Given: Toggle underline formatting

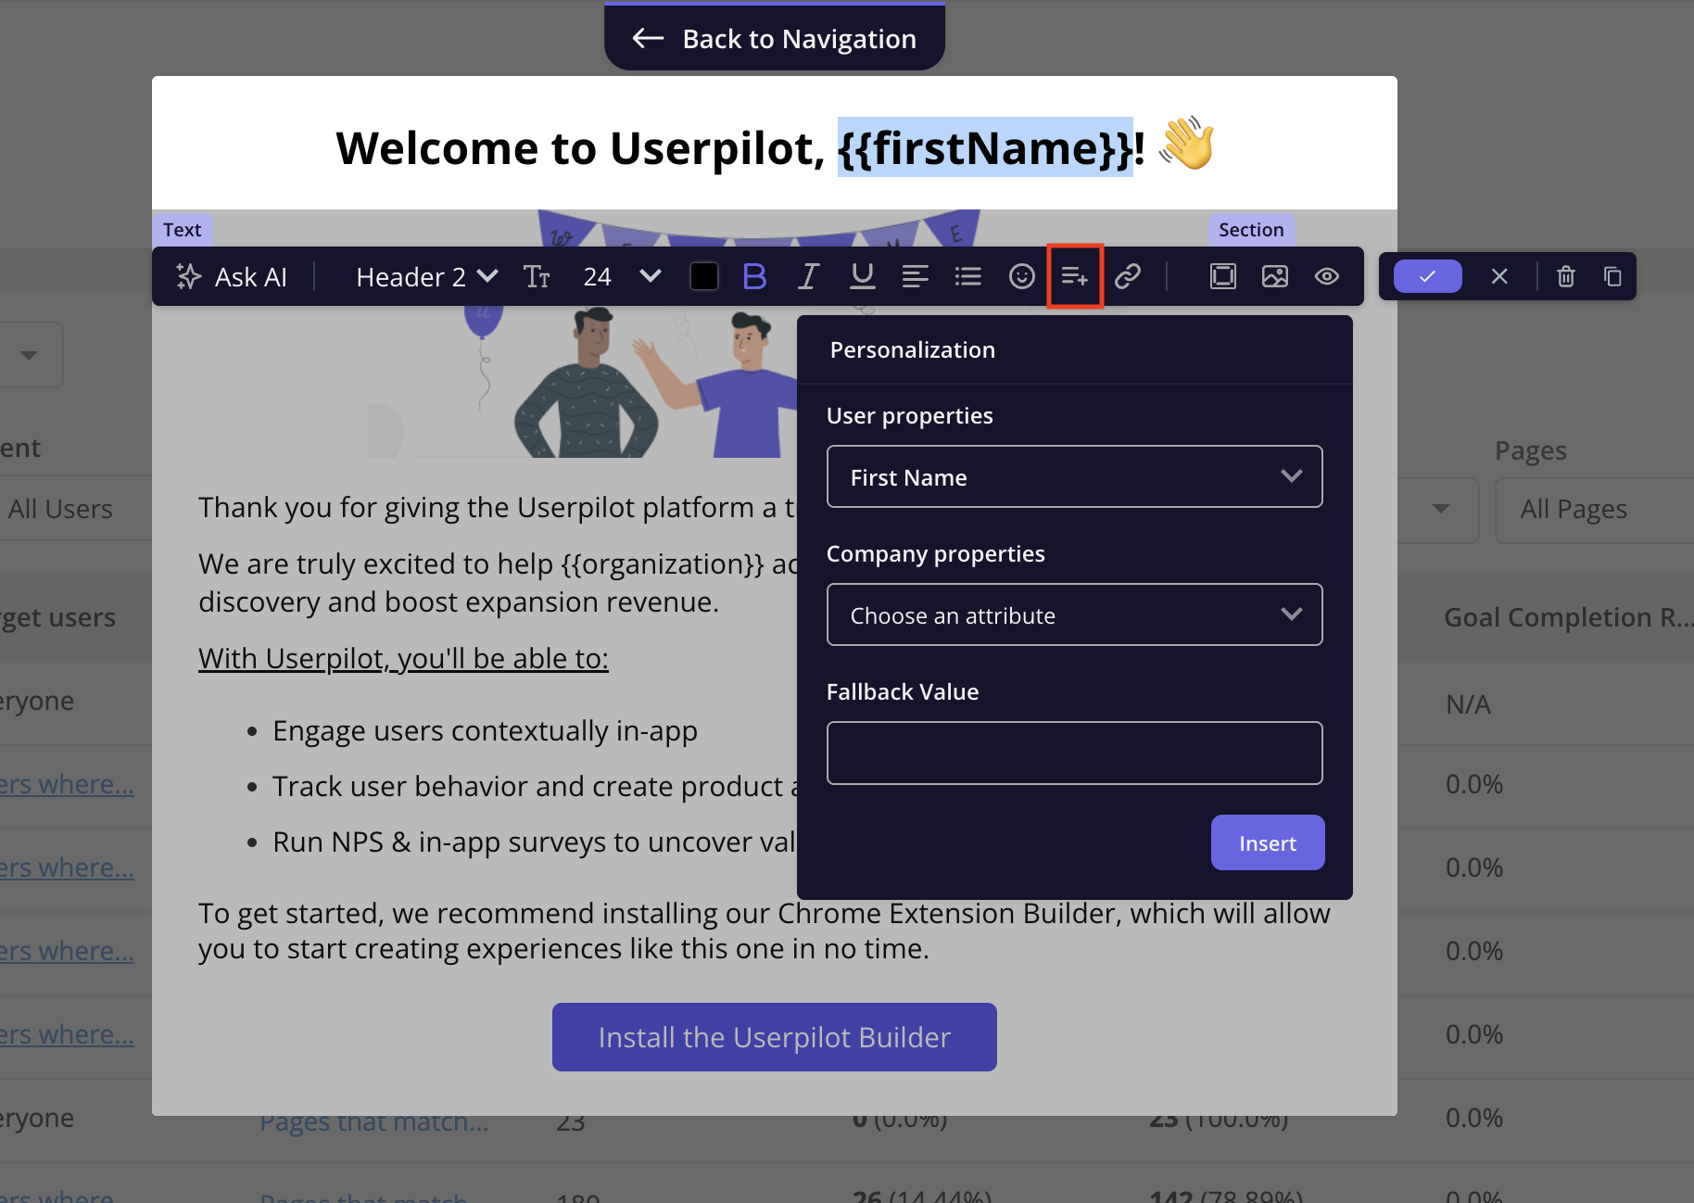Looking at the screenshot, I should point(862,276).
